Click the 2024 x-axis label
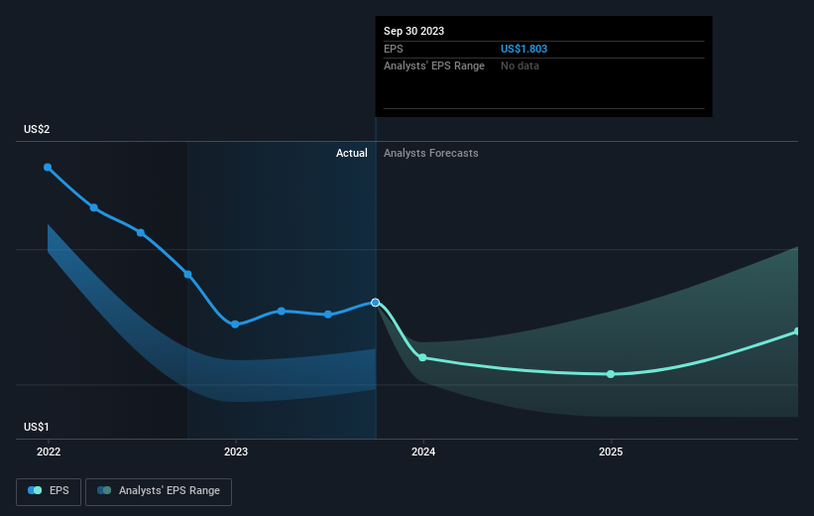Screen dimensions: 814x516 [423, 451]
